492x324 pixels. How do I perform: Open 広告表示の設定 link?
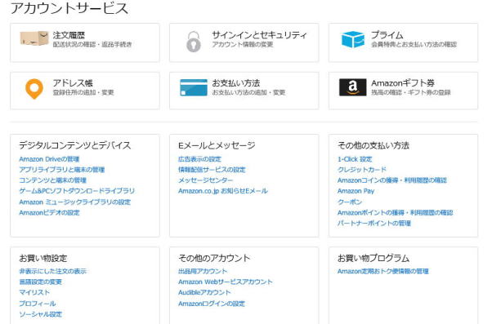[x=199, y=159]
